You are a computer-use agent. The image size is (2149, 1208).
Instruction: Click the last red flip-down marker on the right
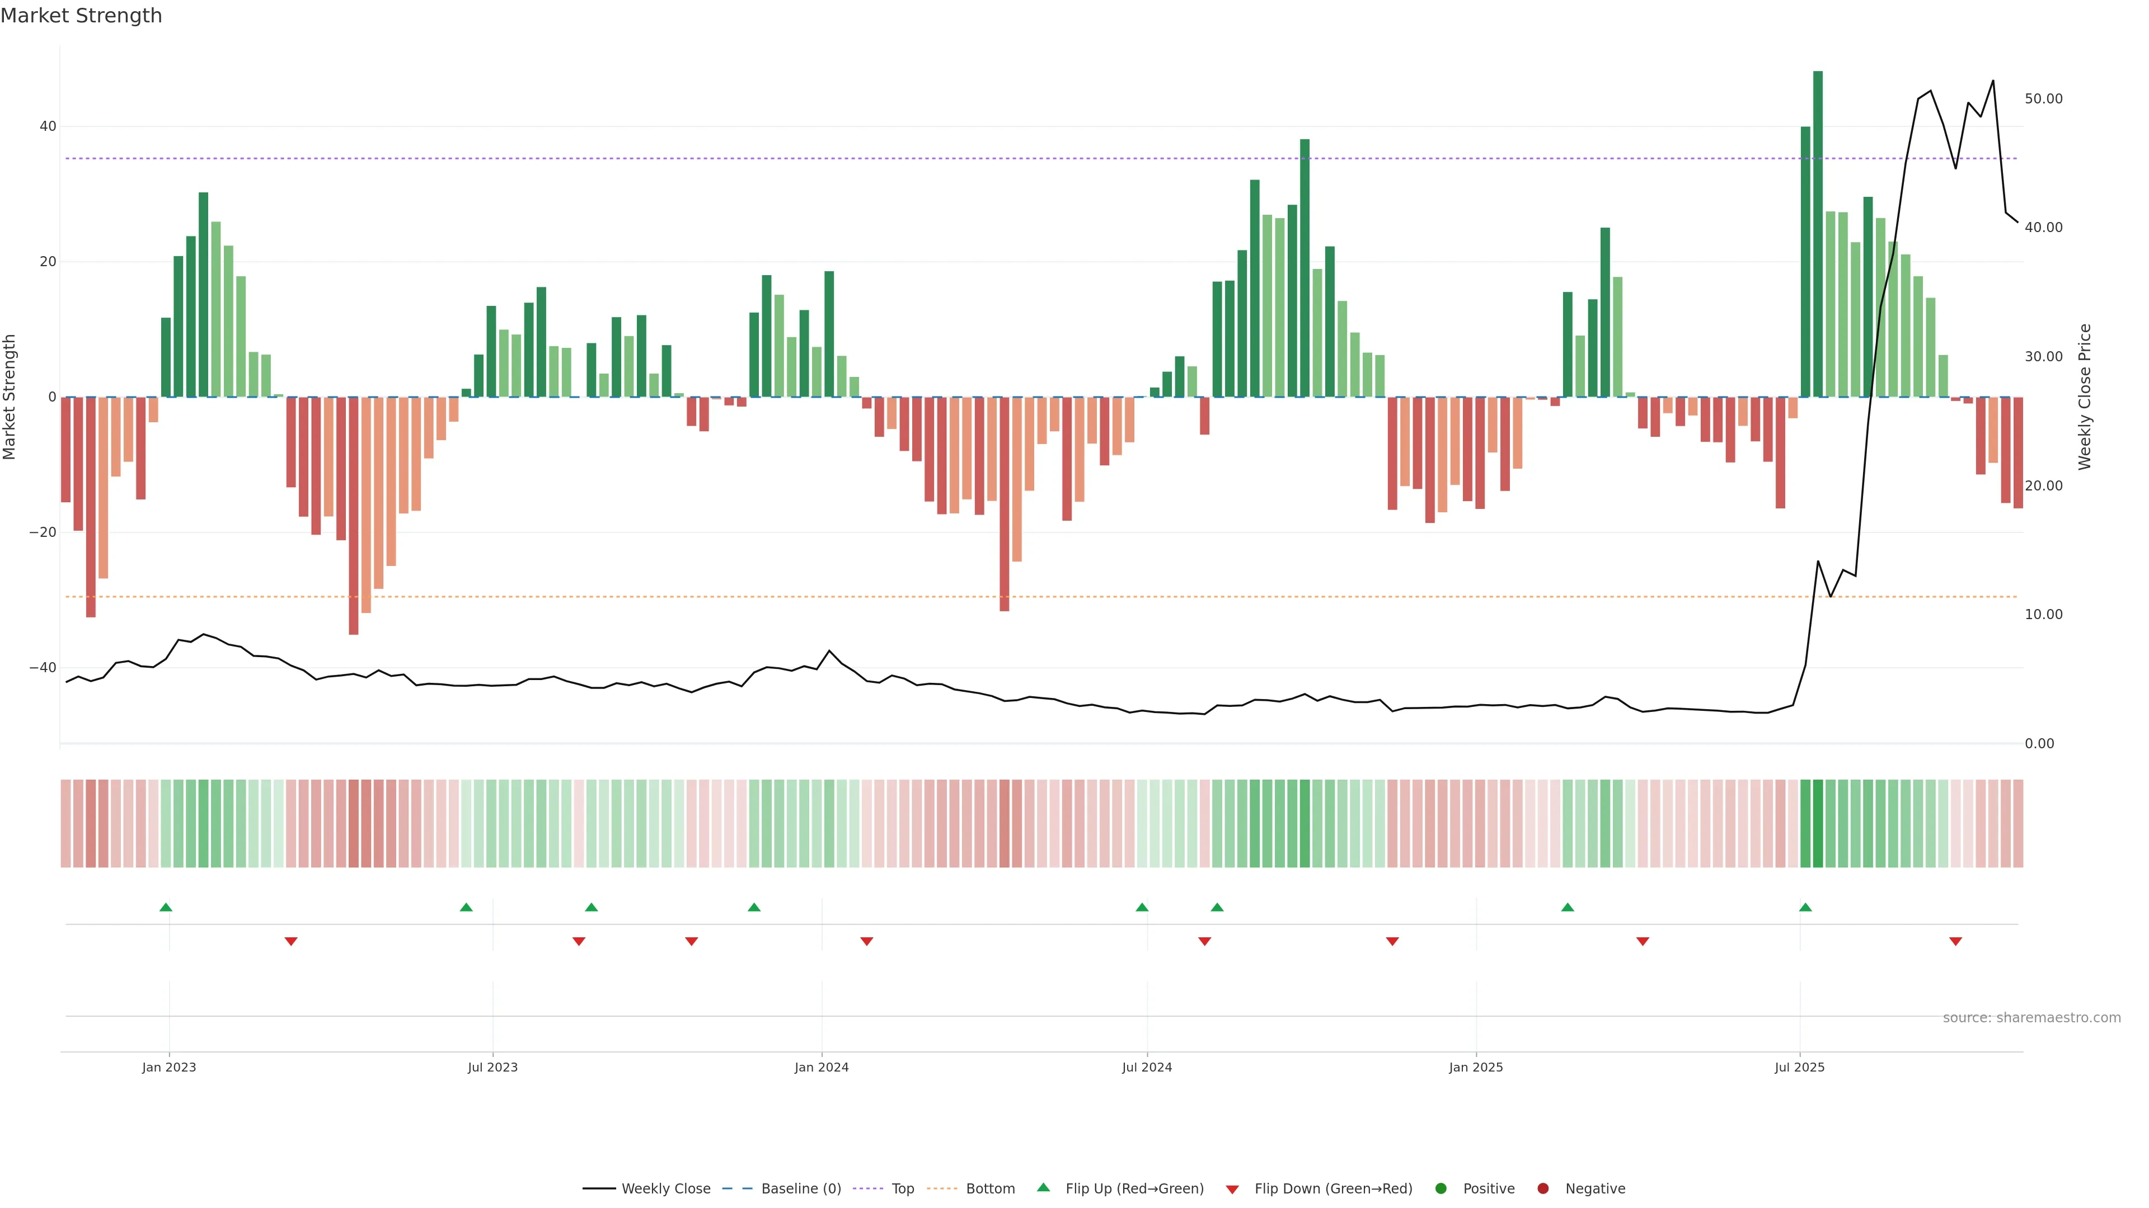point(1955,941)
